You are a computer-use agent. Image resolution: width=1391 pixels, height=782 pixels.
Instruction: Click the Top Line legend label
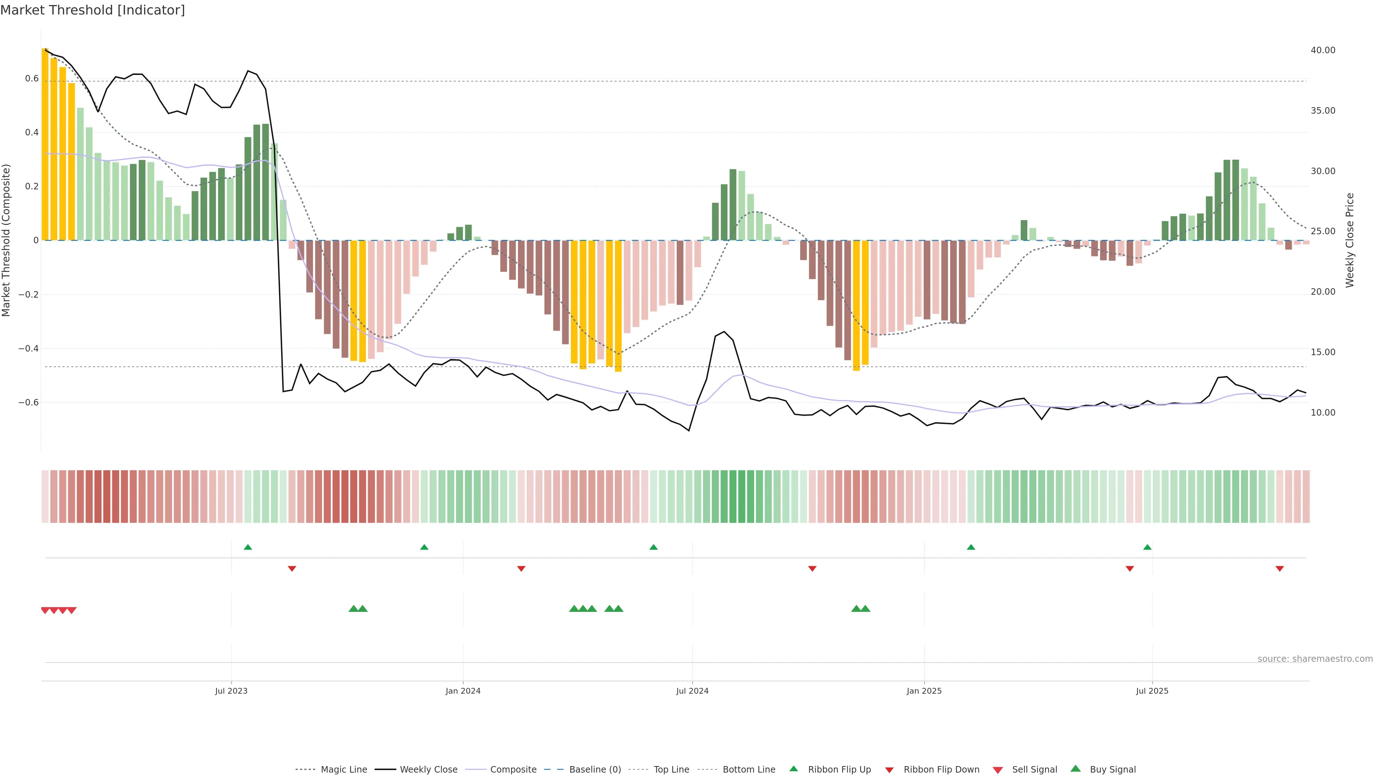[671, 770]
